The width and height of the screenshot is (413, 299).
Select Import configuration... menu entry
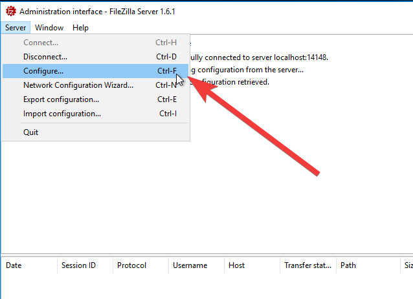tap(62, 114)
